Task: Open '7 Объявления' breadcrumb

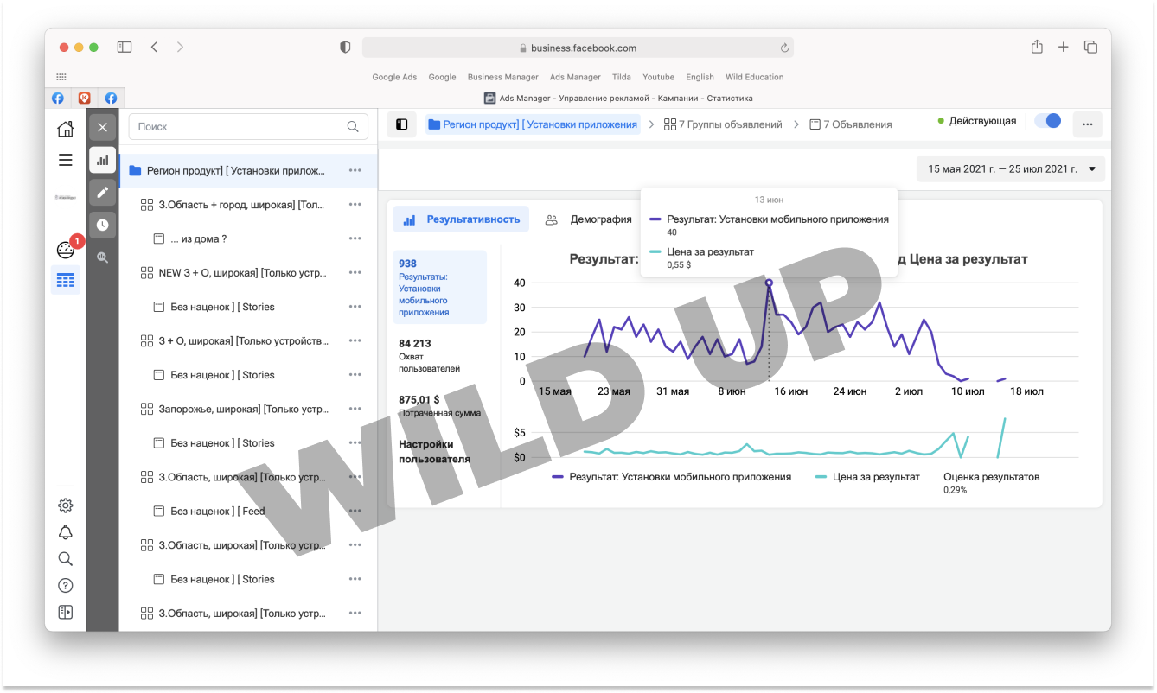Action: (x=851, y=124)
